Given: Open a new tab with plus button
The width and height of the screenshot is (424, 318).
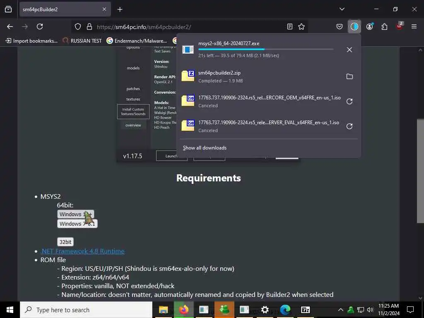Looking at the screenshot, I should click(x=120, y=10).
